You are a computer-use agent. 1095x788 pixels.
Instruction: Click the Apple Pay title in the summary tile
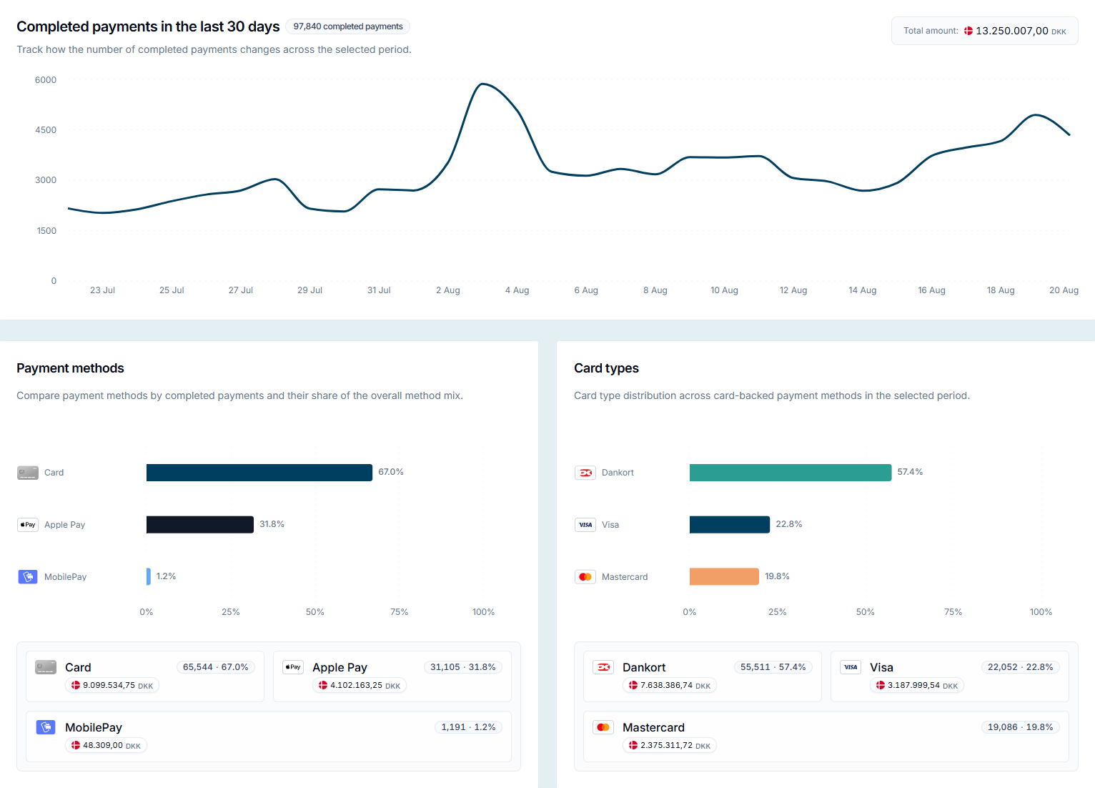pyautogui.click(x=340, y=667)
